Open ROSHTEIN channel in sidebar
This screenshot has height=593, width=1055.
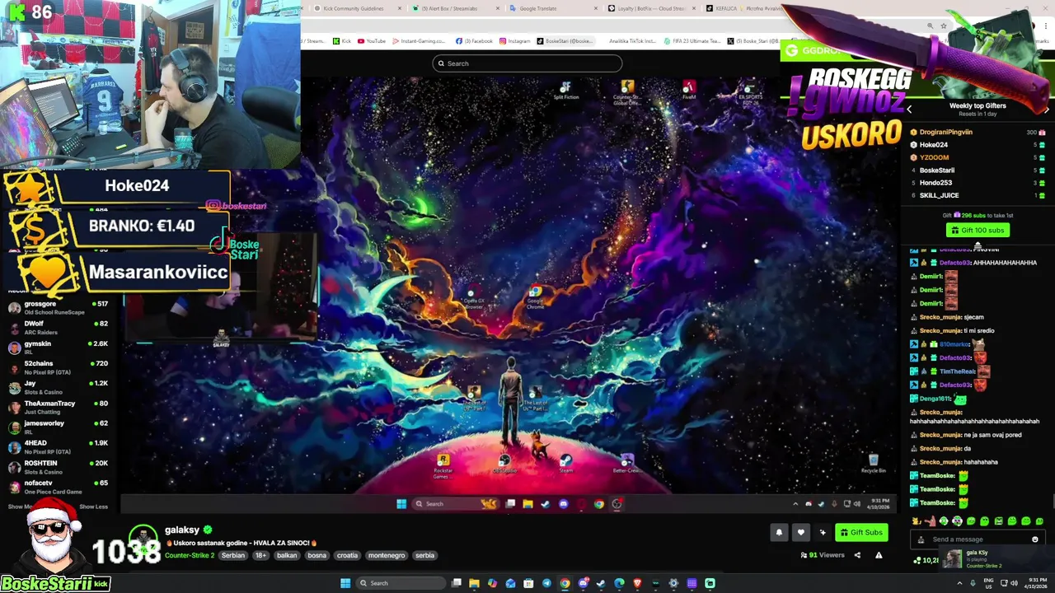[58, 466]
